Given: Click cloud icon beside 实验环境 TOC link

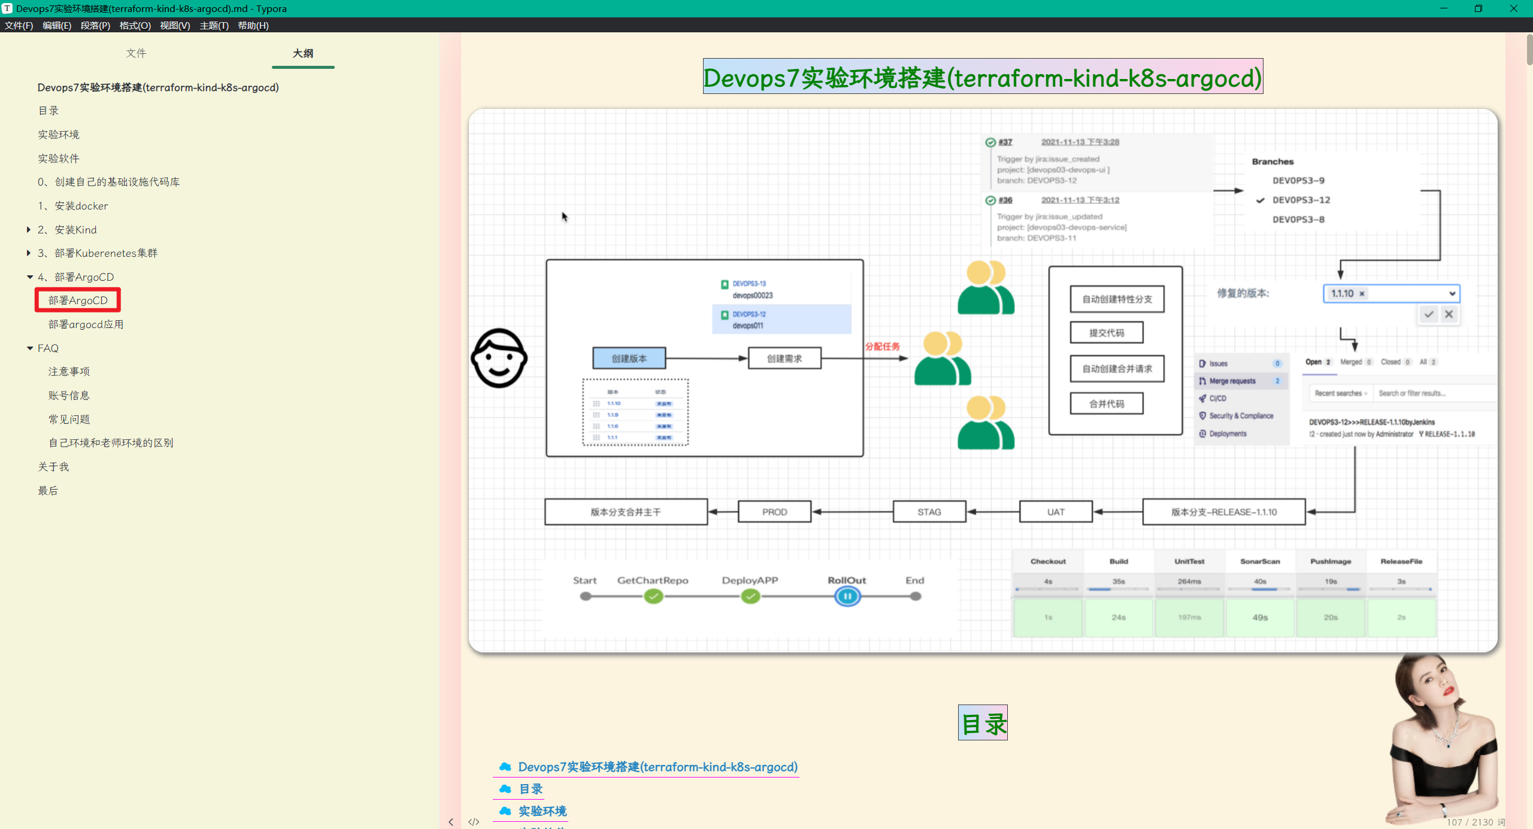Looking at the screenshot, I should 505,811.
